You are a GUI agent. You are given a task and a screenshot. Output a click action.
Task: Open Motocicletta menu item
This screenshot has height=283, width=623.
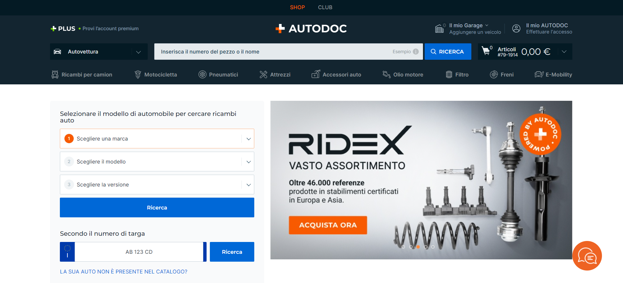click(x=156, y=75)
